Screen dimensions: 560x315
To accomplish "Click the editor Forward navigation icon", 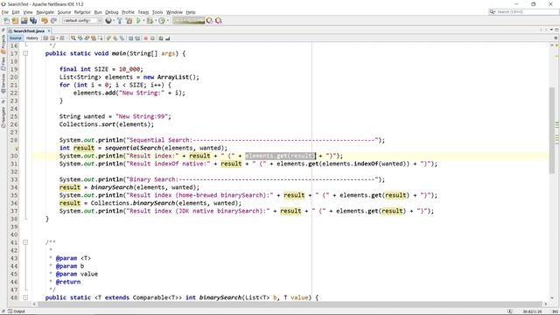I will [62, 38].
